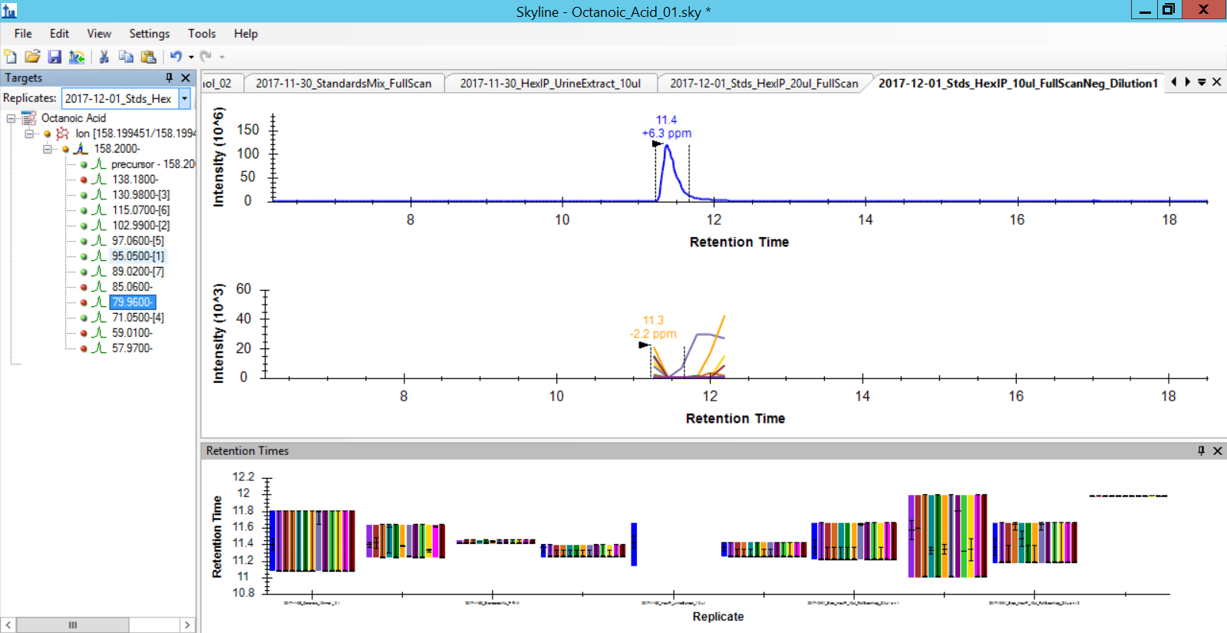Undo the last action

coord(176,57)
